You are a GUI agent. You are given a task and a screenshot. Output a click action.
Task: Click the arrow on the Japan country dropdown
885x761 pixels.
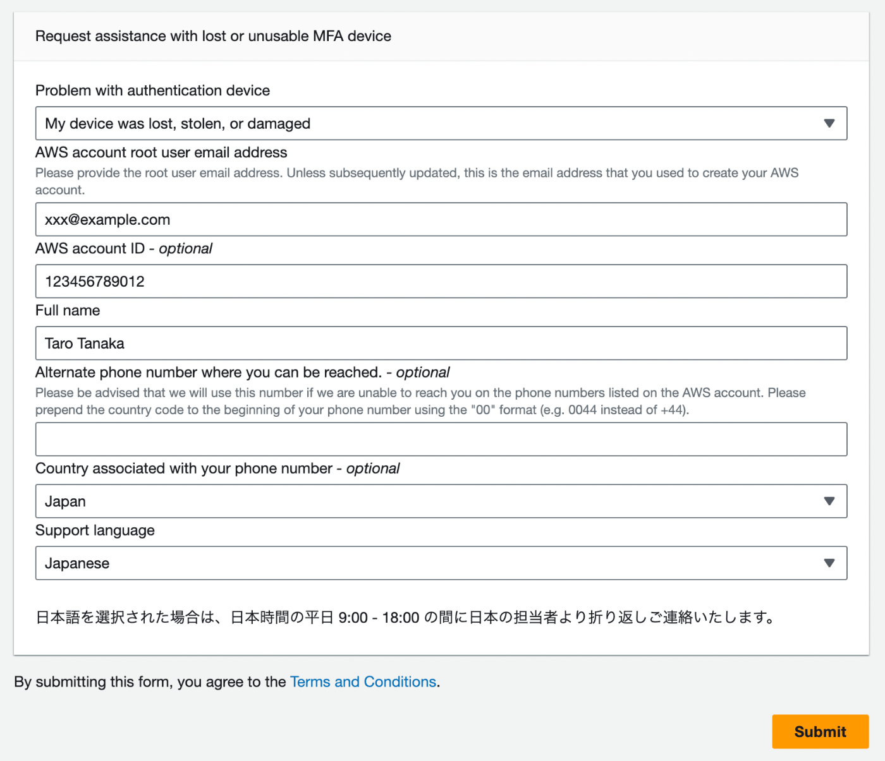pos(829,501)
